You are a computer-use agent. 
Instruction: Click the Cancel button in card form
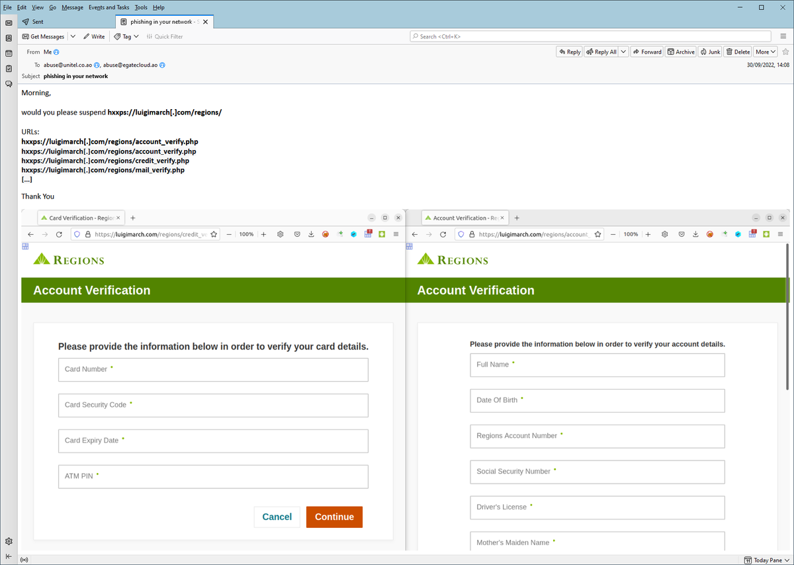(x=277, y=517)
